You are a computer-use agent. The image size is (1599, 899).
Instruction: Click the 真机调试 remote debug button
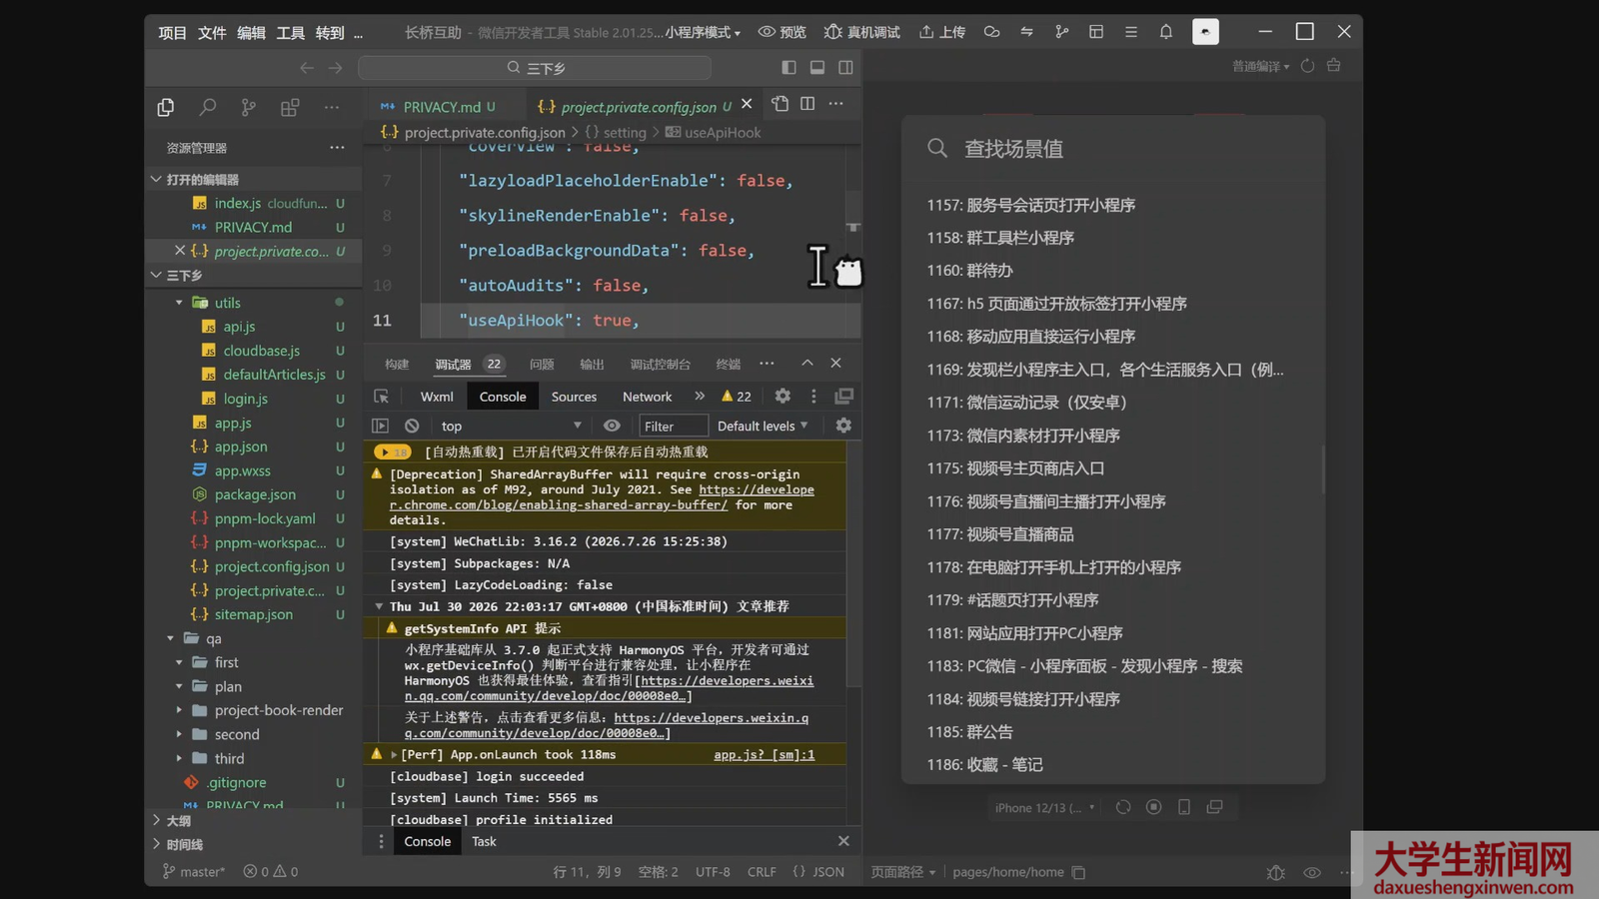click(861, 32)
